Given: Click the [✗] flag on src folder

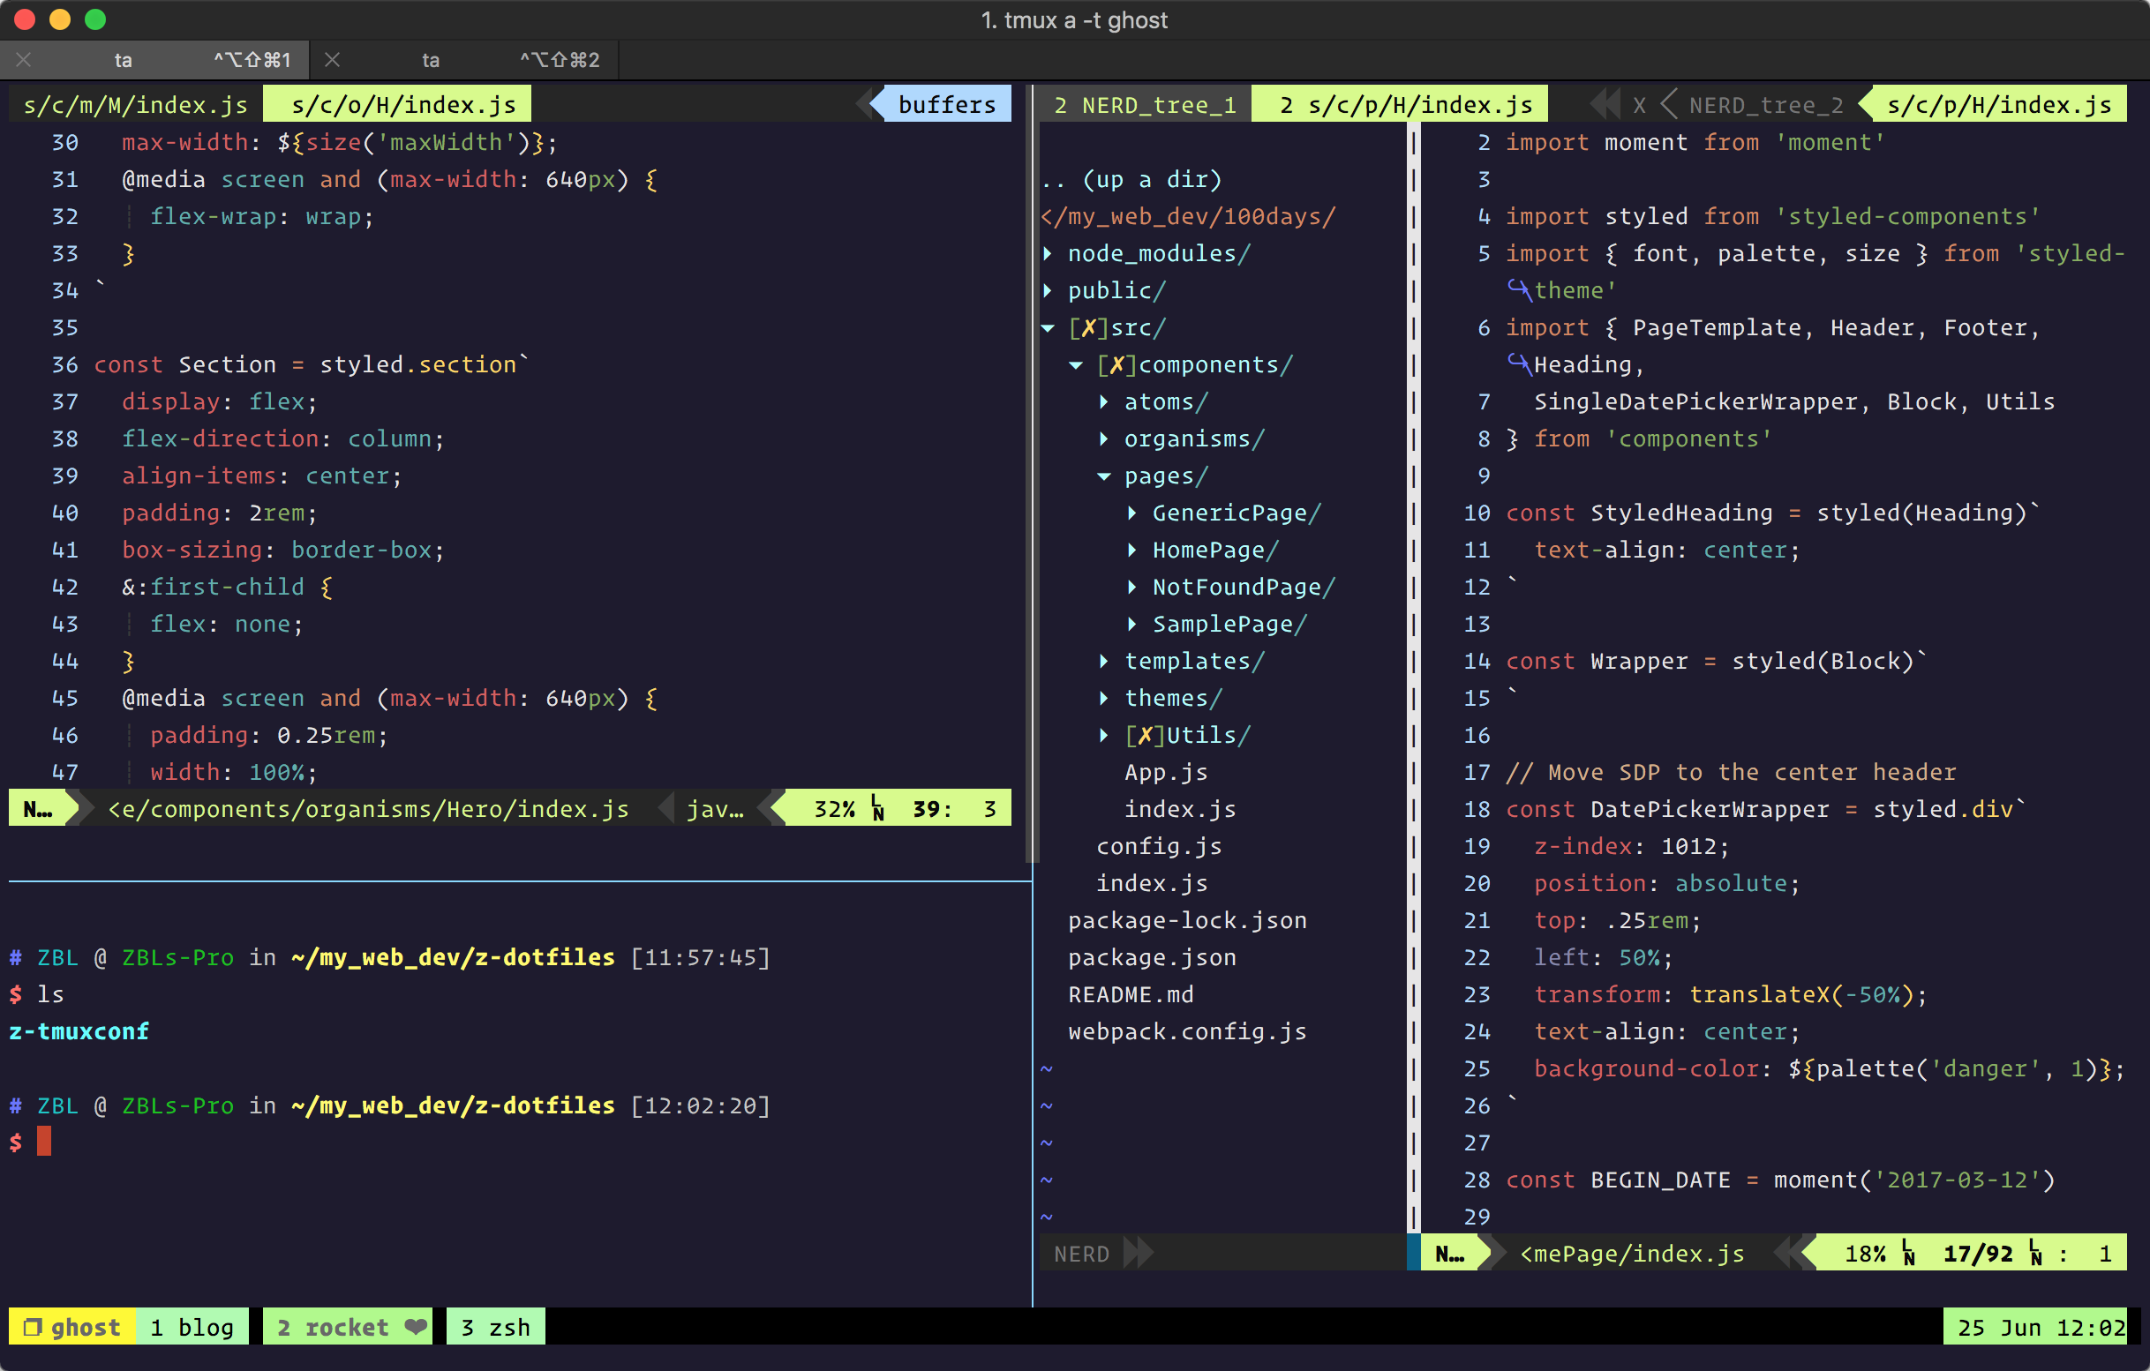Looking at the screenshot, I should (1088, 327).
